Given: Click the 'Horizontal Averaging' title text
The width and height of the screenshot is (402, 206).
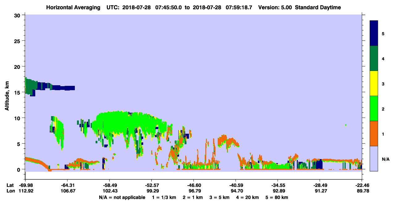Looking at the screenshot, I should [74, 7].
